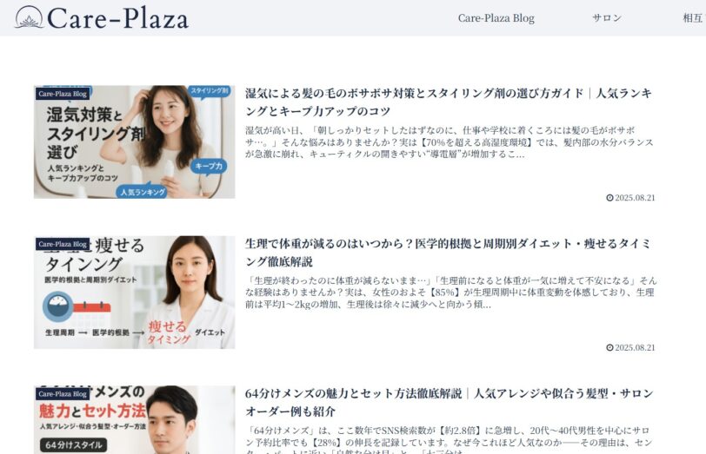This screenshot has height=454, width=706.
Task: Click the Care-Plaza lotus logo icon
Action: pyautogui.click(x=29, y=17)
